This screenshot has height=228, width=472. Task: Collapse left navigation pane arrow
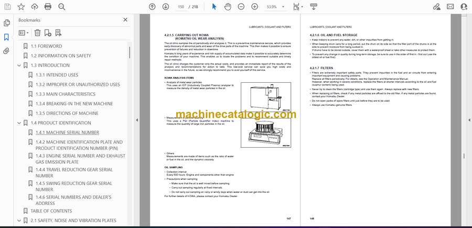(x=137, y=120)
